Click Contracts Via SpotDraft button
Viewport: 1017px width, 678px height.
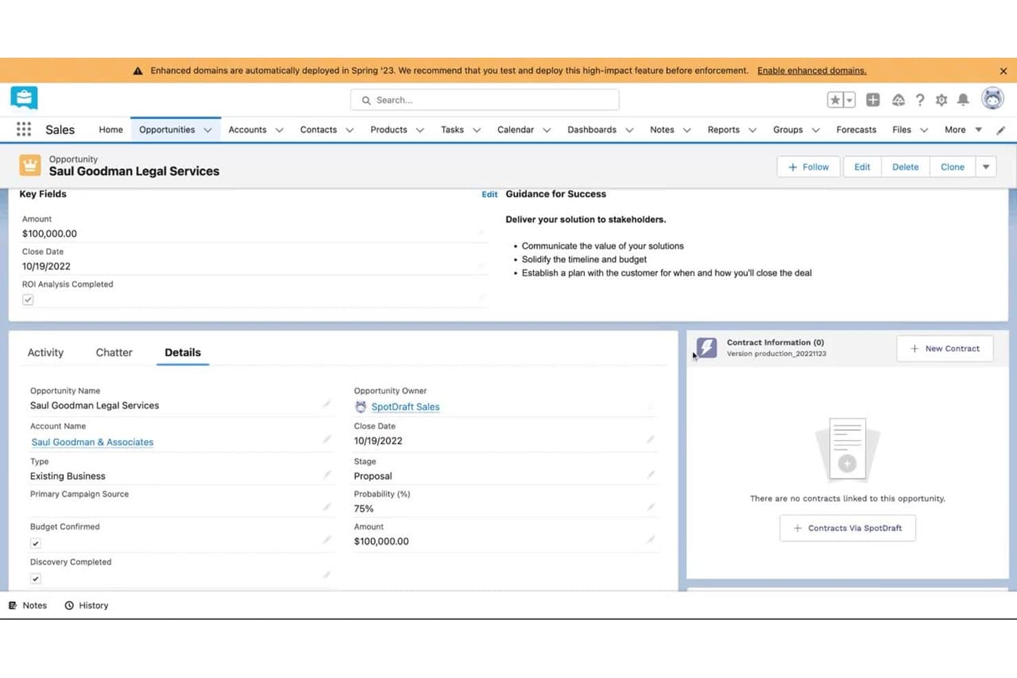tap(847, 528)
